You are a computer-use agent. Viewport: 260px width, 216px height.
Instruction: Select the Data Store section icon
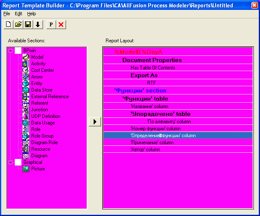(26, 90)
